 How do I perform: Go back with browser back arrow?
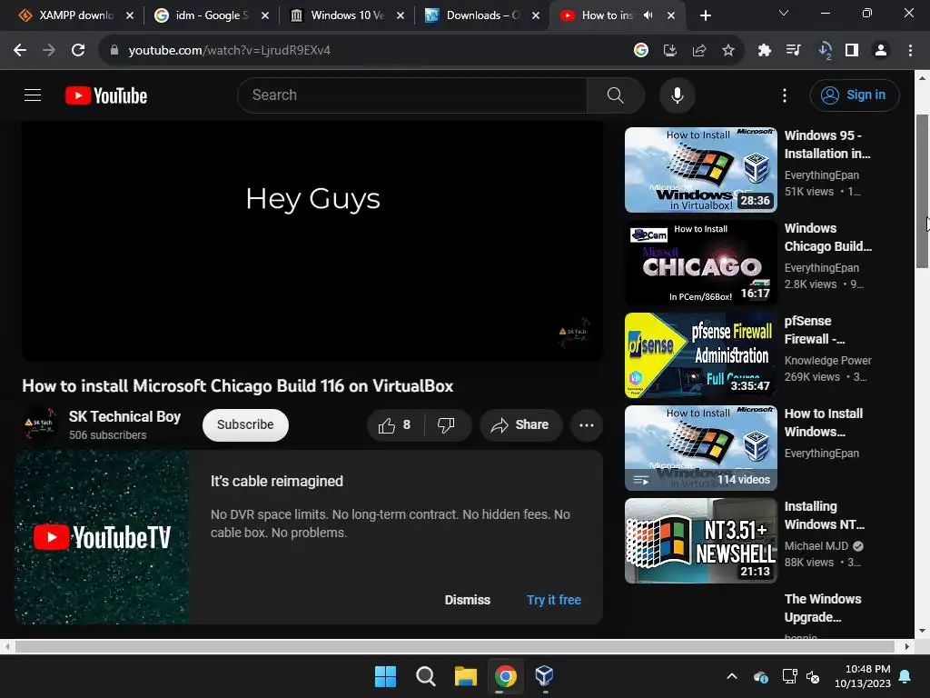pyautogui.click(x=20, y=51)
